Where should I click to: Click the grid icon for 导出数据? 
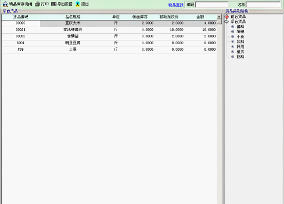click(x=54, y=4)
